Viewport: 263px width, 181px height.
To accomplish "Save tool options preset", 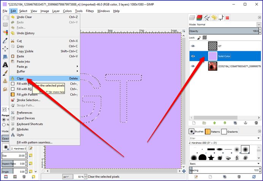I will pos(6,177).
